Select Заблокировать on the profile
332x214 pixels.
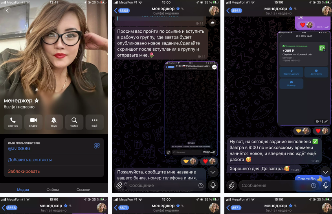pyautogui.click(x=24, y=171)
